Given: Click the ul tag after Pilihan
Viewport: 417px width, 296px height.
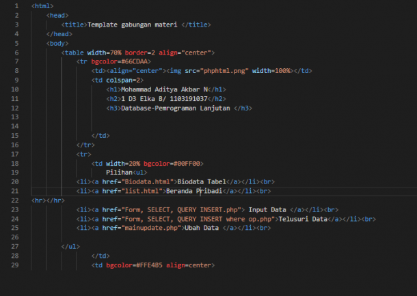Looking at the screenshot, I should [140, 173].
